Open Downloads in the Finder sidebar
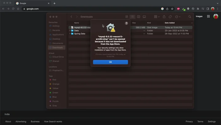The image size is (221, 125). pyautogui.click(x=57, y=48)
